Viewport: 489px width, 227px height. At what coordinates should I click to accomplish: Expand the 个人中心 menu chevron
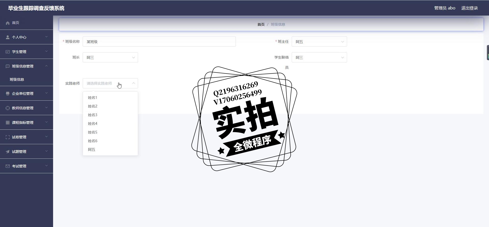[x=46, y=37]
